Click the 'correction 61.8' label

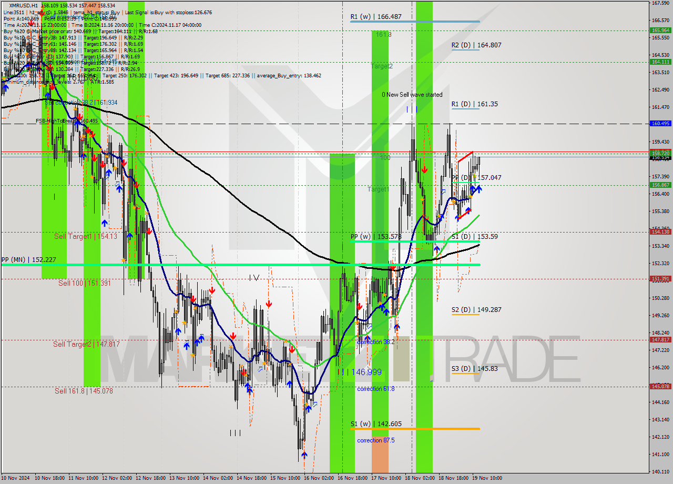tap(375, 389)
